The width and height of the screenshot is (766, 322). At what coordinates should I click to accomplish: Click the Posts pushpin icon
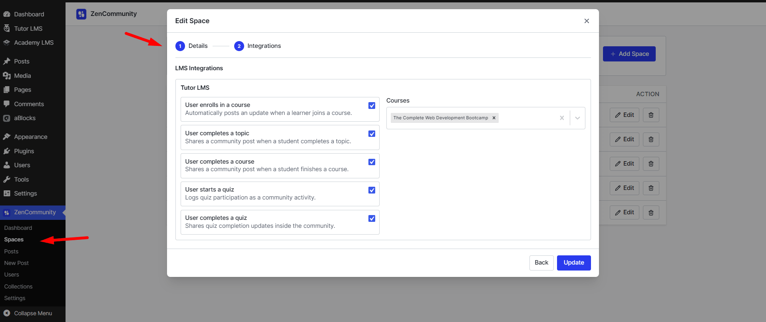click(x=7, y=61)
